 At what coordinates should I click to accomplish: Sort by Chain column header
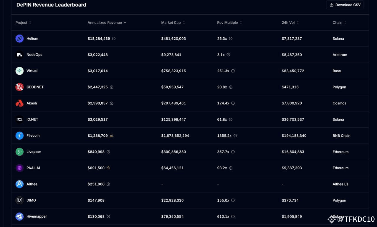pos(340,23)
